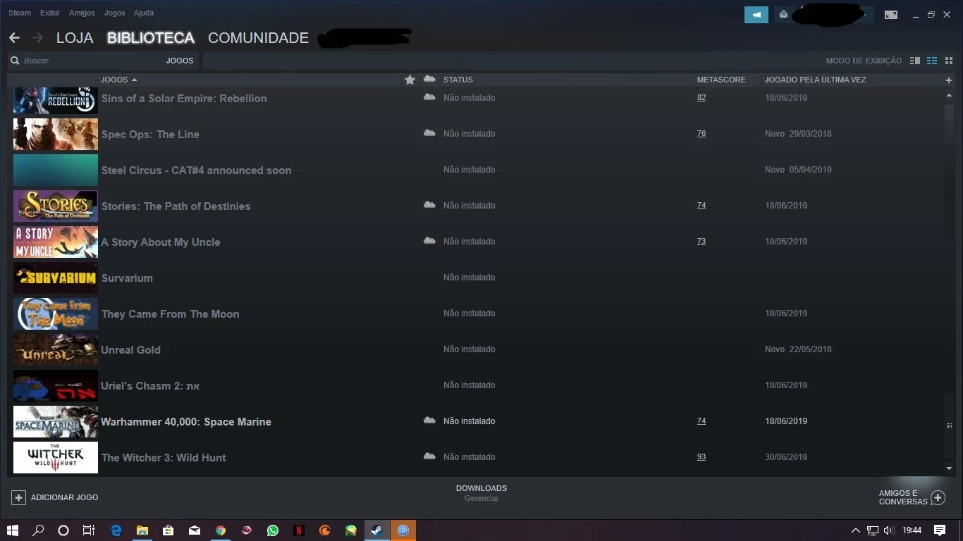Sort by JOGADO PELA ÚLTIMA VEZ column
The width and height of the screenshot is (963, 541).
(815, 80)
